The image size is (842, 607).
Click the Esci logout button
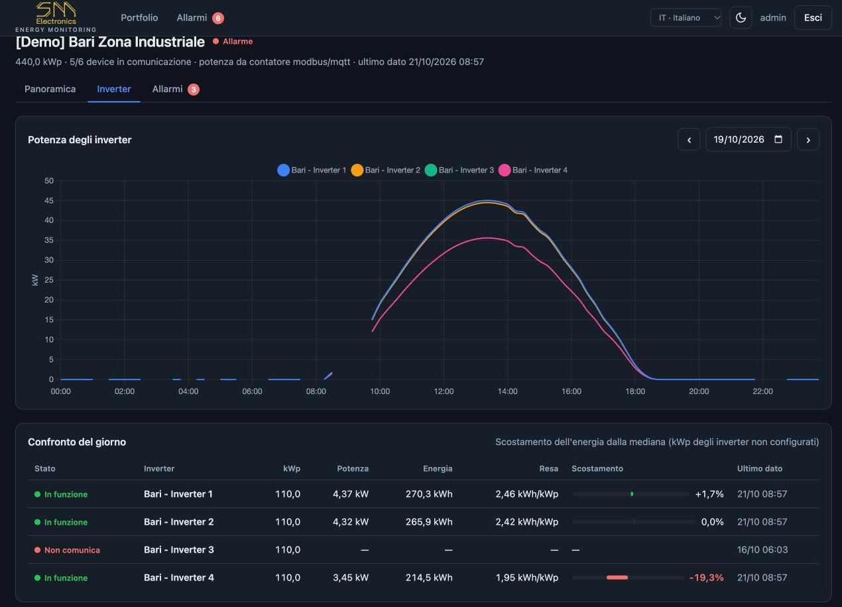click(813, 18)
